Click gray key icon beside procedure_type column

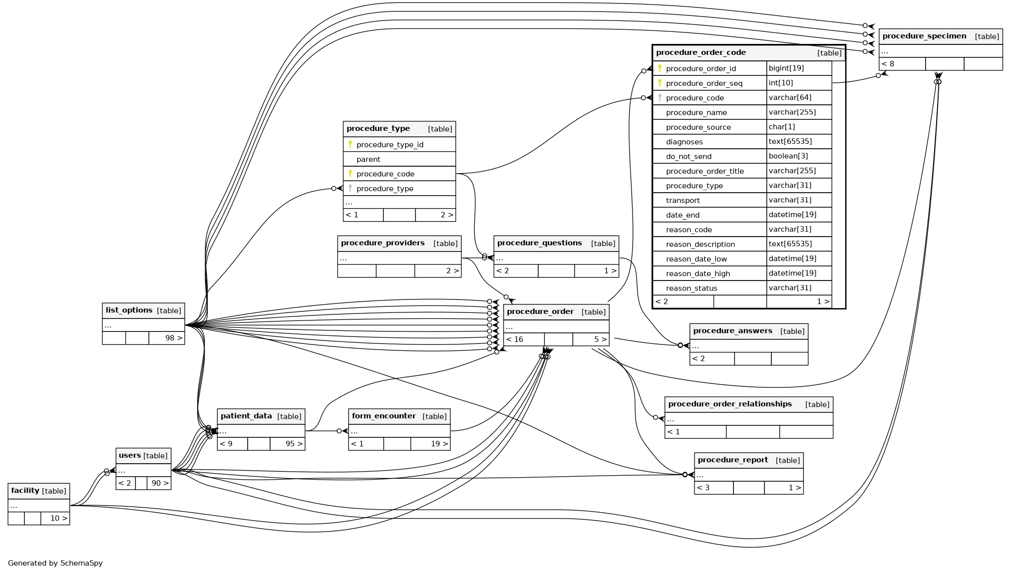point(350,188)
